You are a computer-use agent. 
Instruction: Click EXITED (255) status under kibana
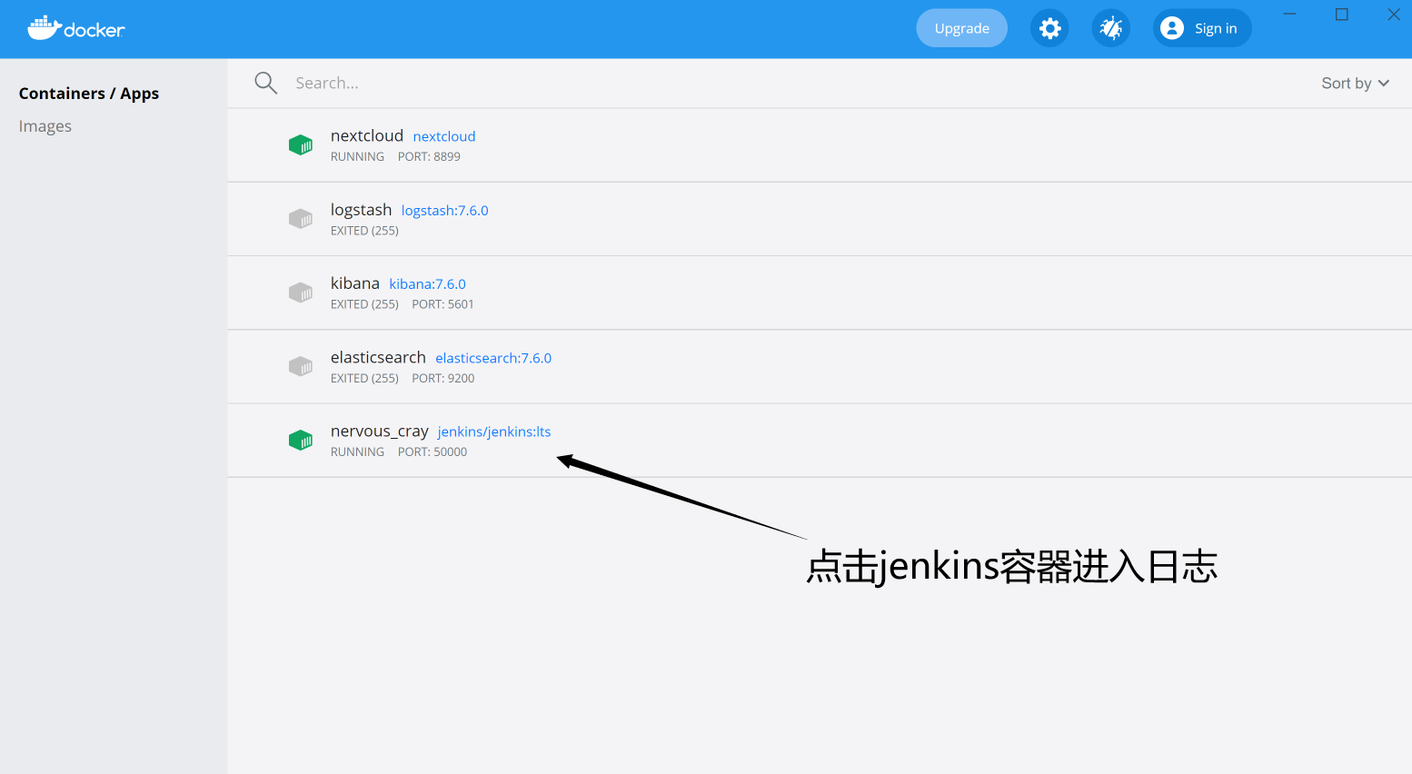pos(364,304)
